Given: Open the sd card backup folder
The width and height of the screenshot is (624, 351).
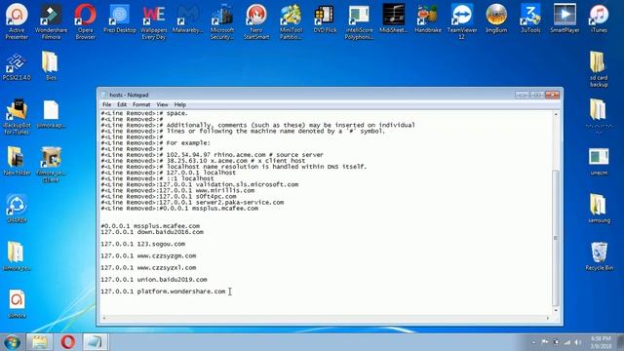Looking at the screenshot, I should coord(599,69).
